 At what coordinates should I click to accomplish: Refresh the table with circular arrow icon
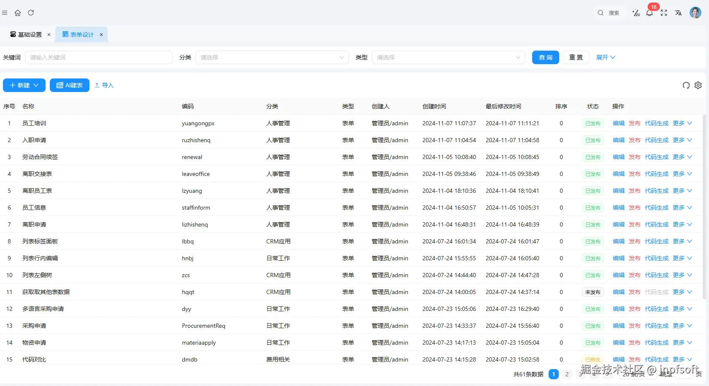pyautogui.click(x=686, y=85)
